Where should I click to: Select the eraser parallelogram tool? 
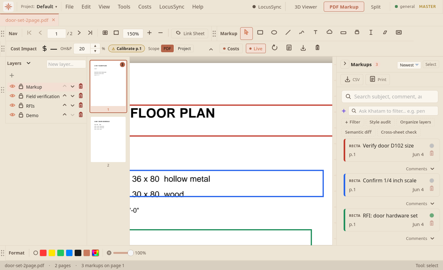pyautogui.click(x=385, y=32)
